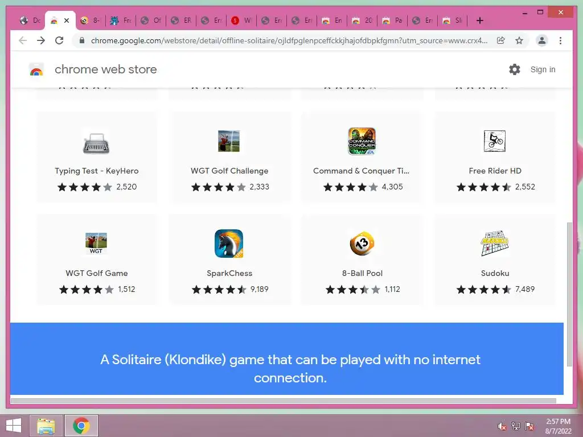
Task: Click the network tray icon
Action: click(x=516, y=426)
